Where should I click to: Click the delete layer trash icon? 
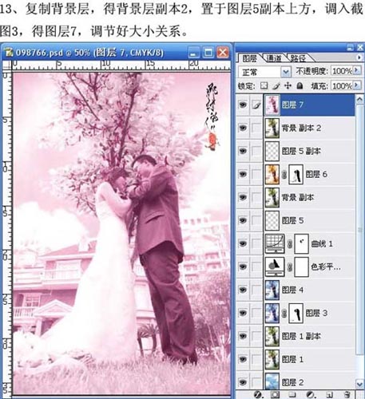click(347, 394)
